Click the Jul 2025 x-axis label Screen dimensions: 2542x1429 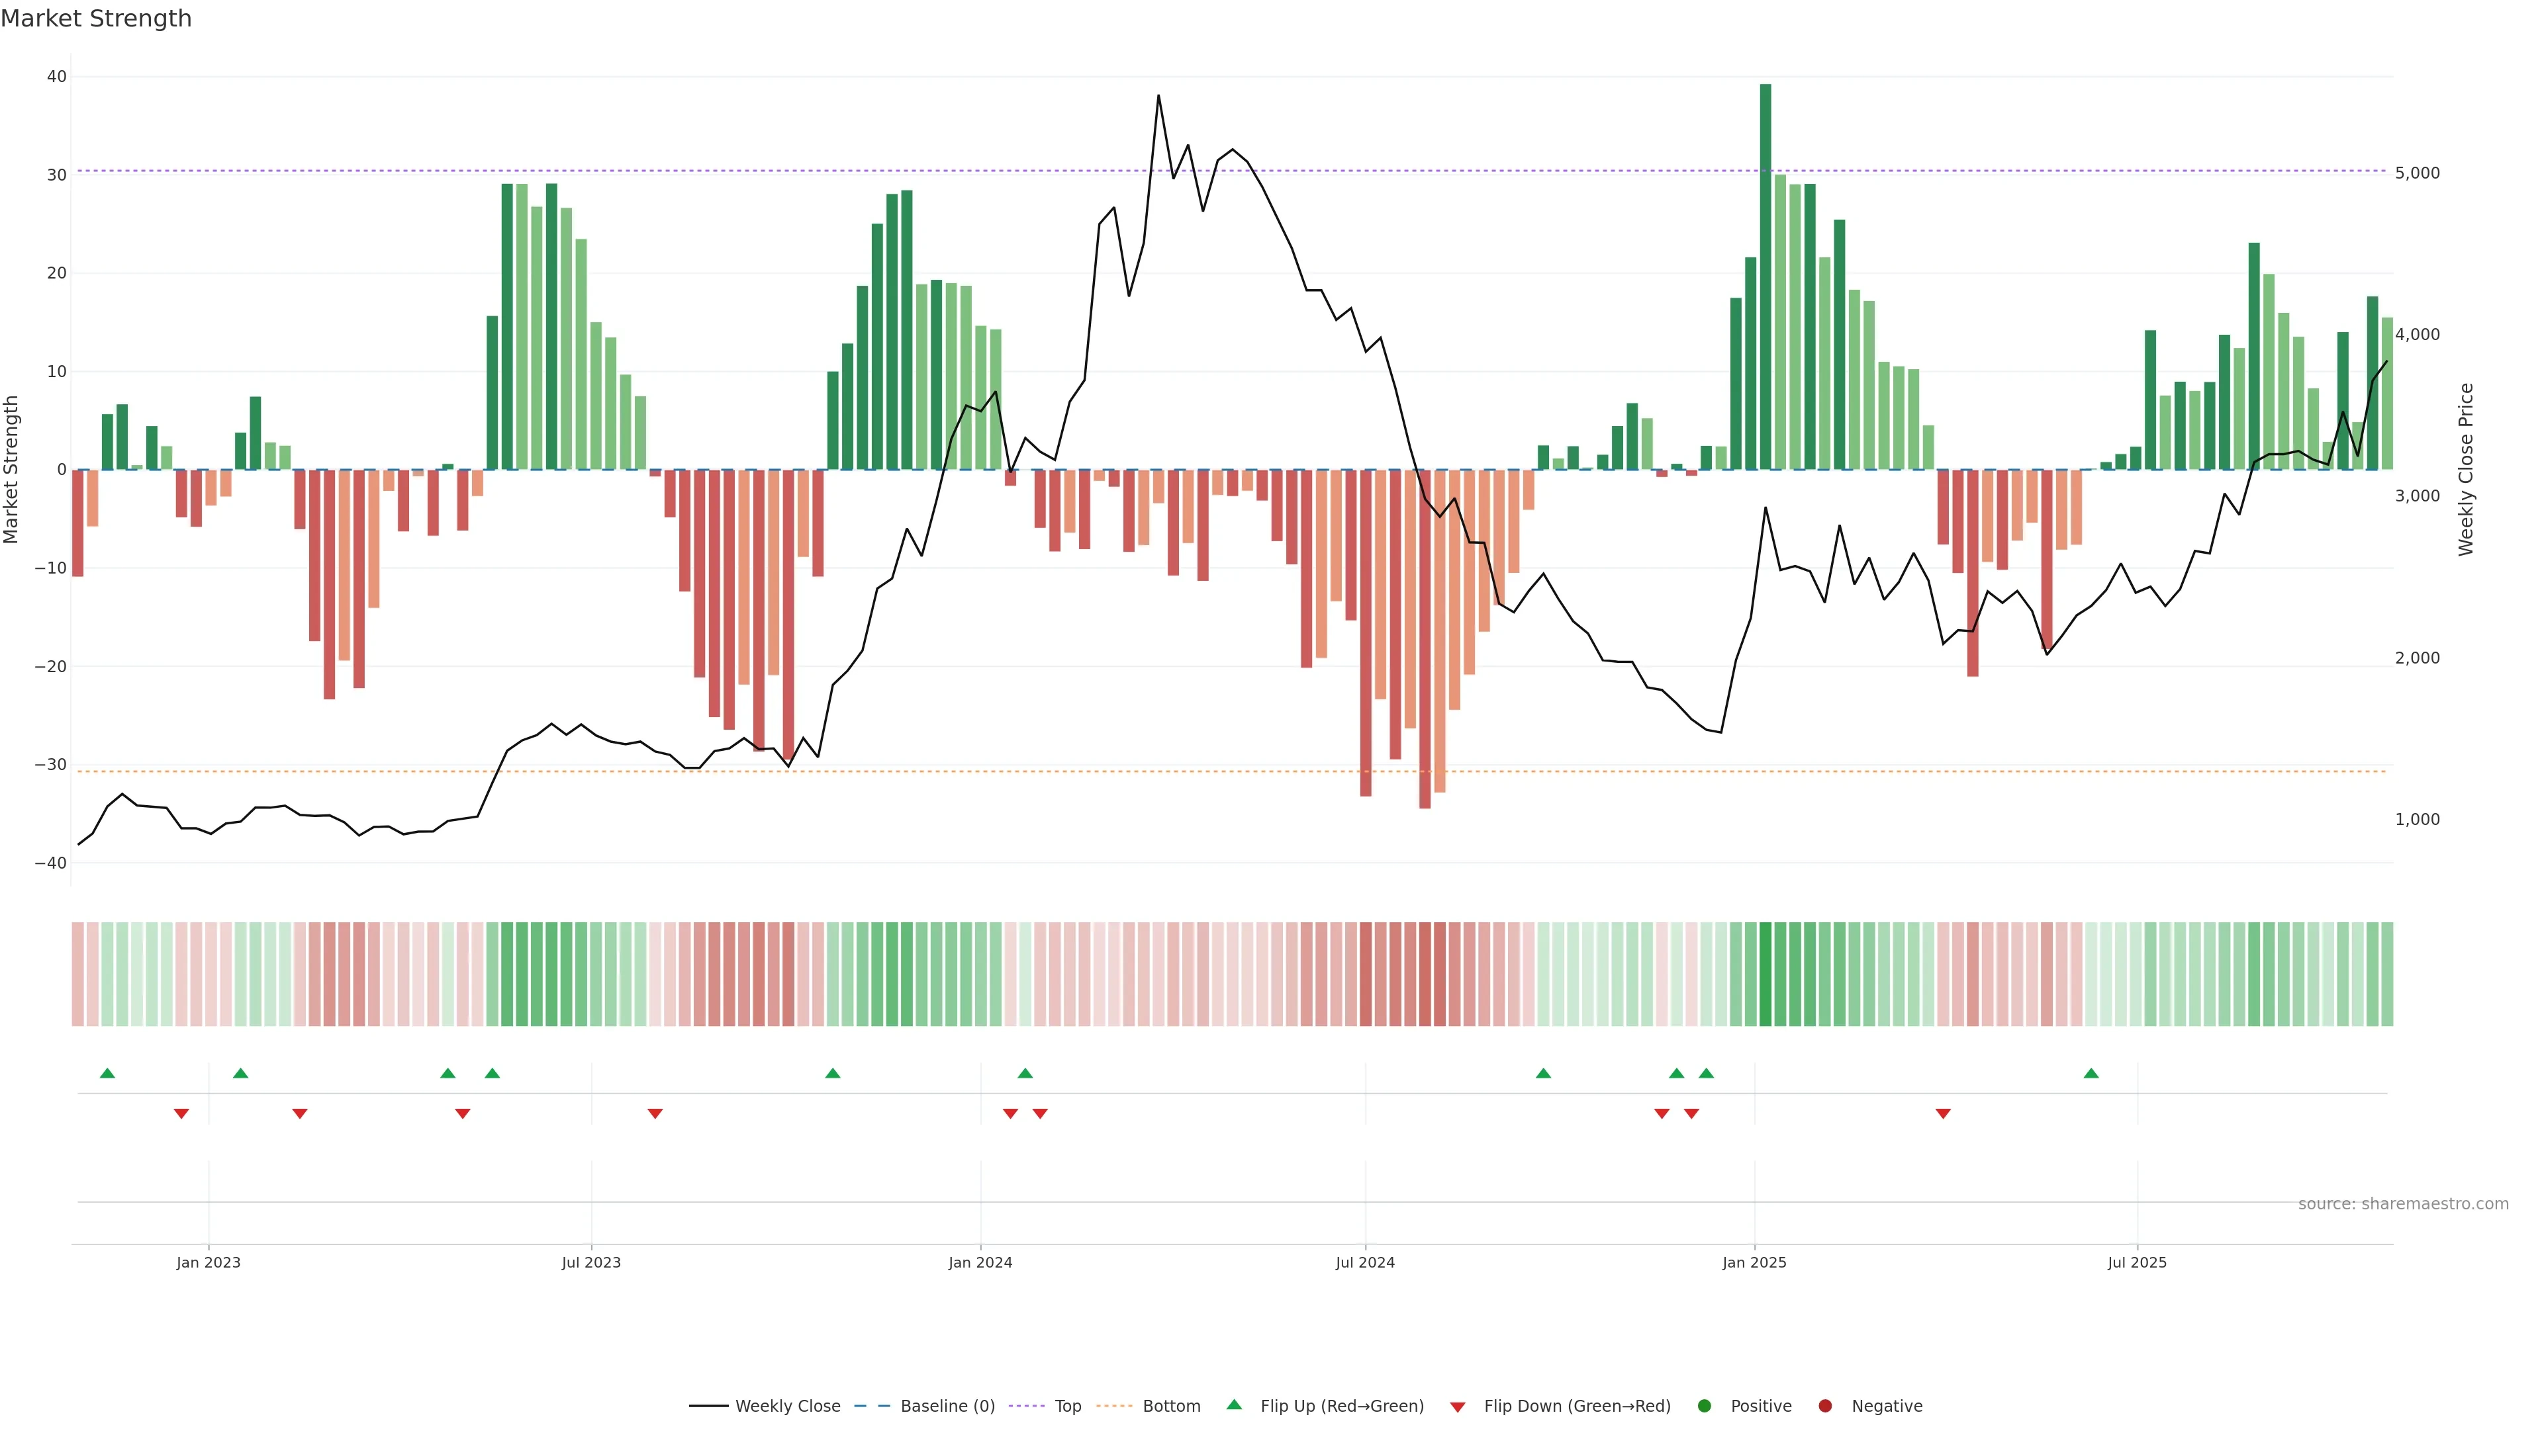coord(2136,1262)
